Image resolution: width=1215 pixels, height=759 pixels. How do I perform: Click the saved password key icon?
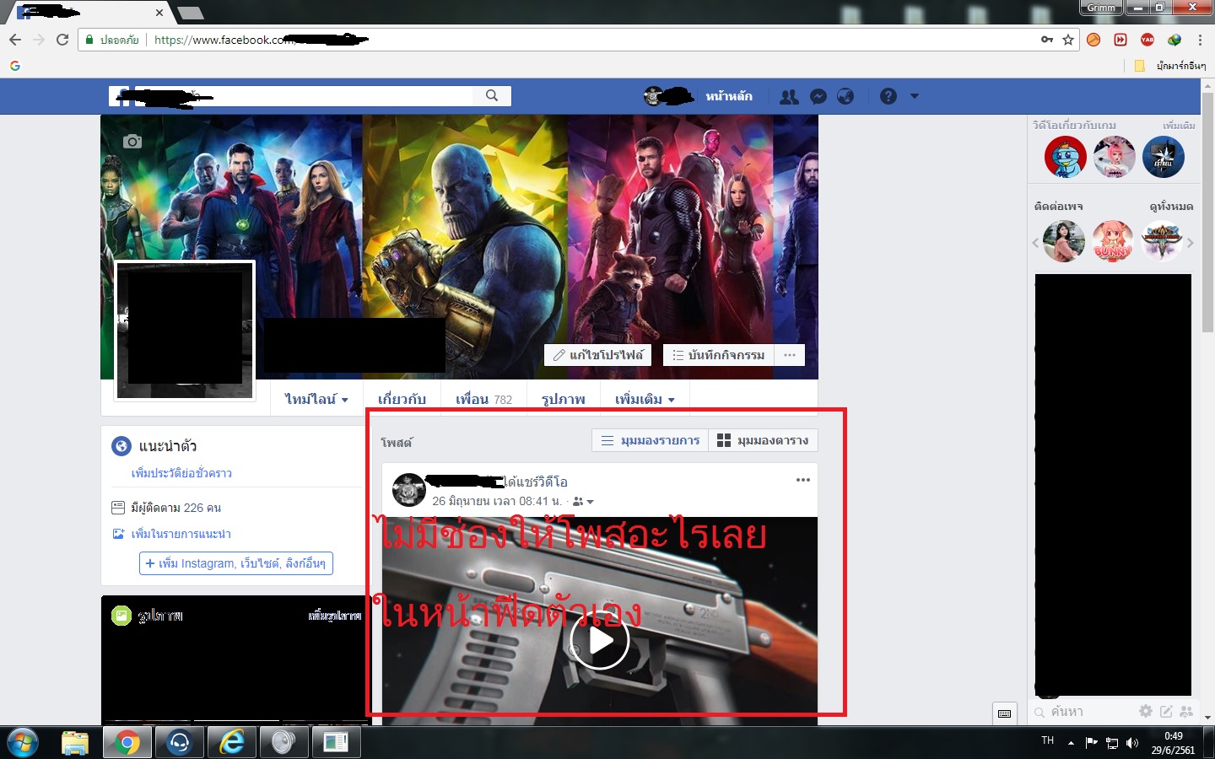pos(1047,40)
